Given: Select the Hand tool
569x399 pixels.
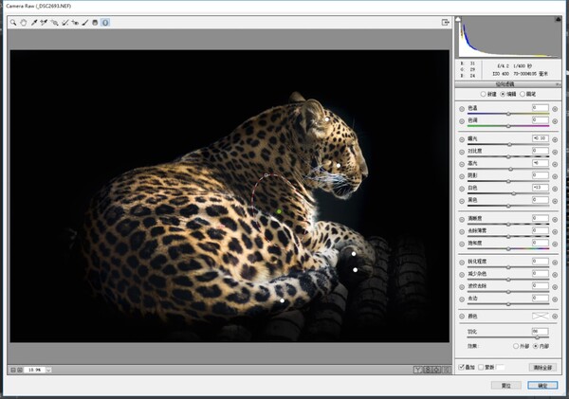Looking at the screenshot, I should tap(24, 23).
